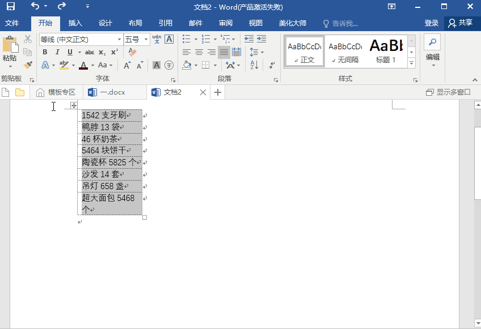Click the 告诉我 search box
Screen dimensions: 481x329
(340, 23)
